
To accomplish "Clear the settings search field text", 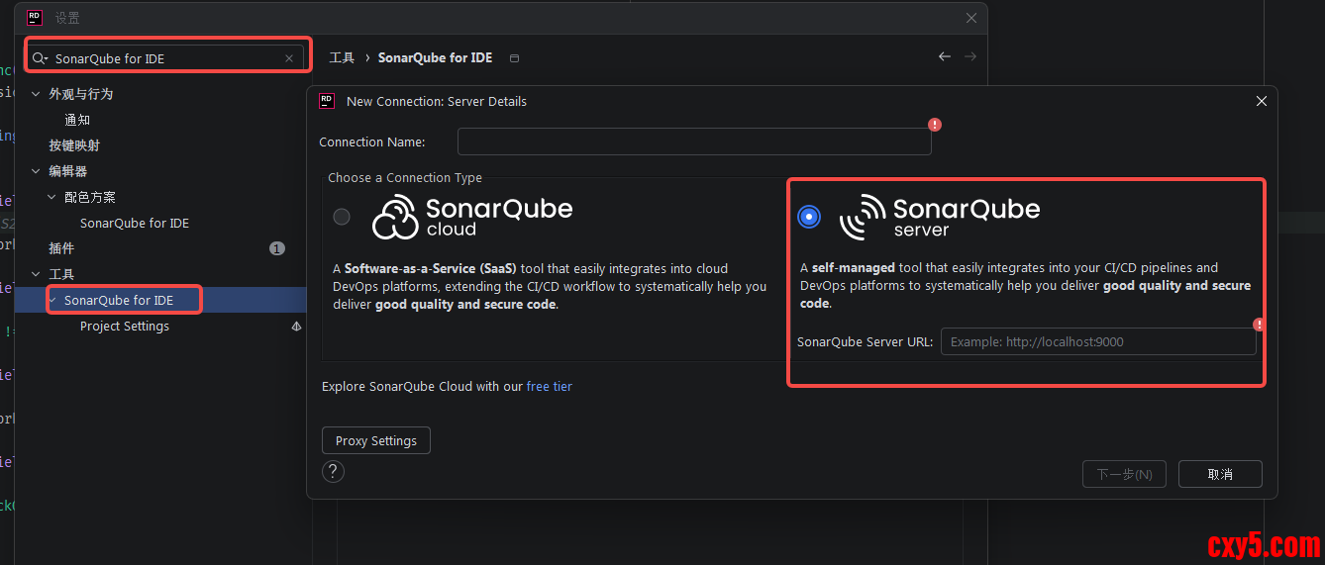I will (x=289, y=58).
